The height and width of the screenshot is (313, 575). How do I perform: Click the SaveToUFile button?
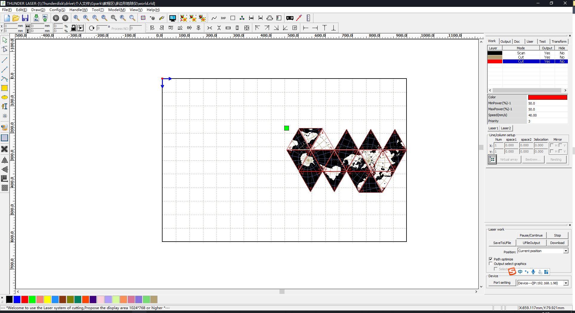502,243
